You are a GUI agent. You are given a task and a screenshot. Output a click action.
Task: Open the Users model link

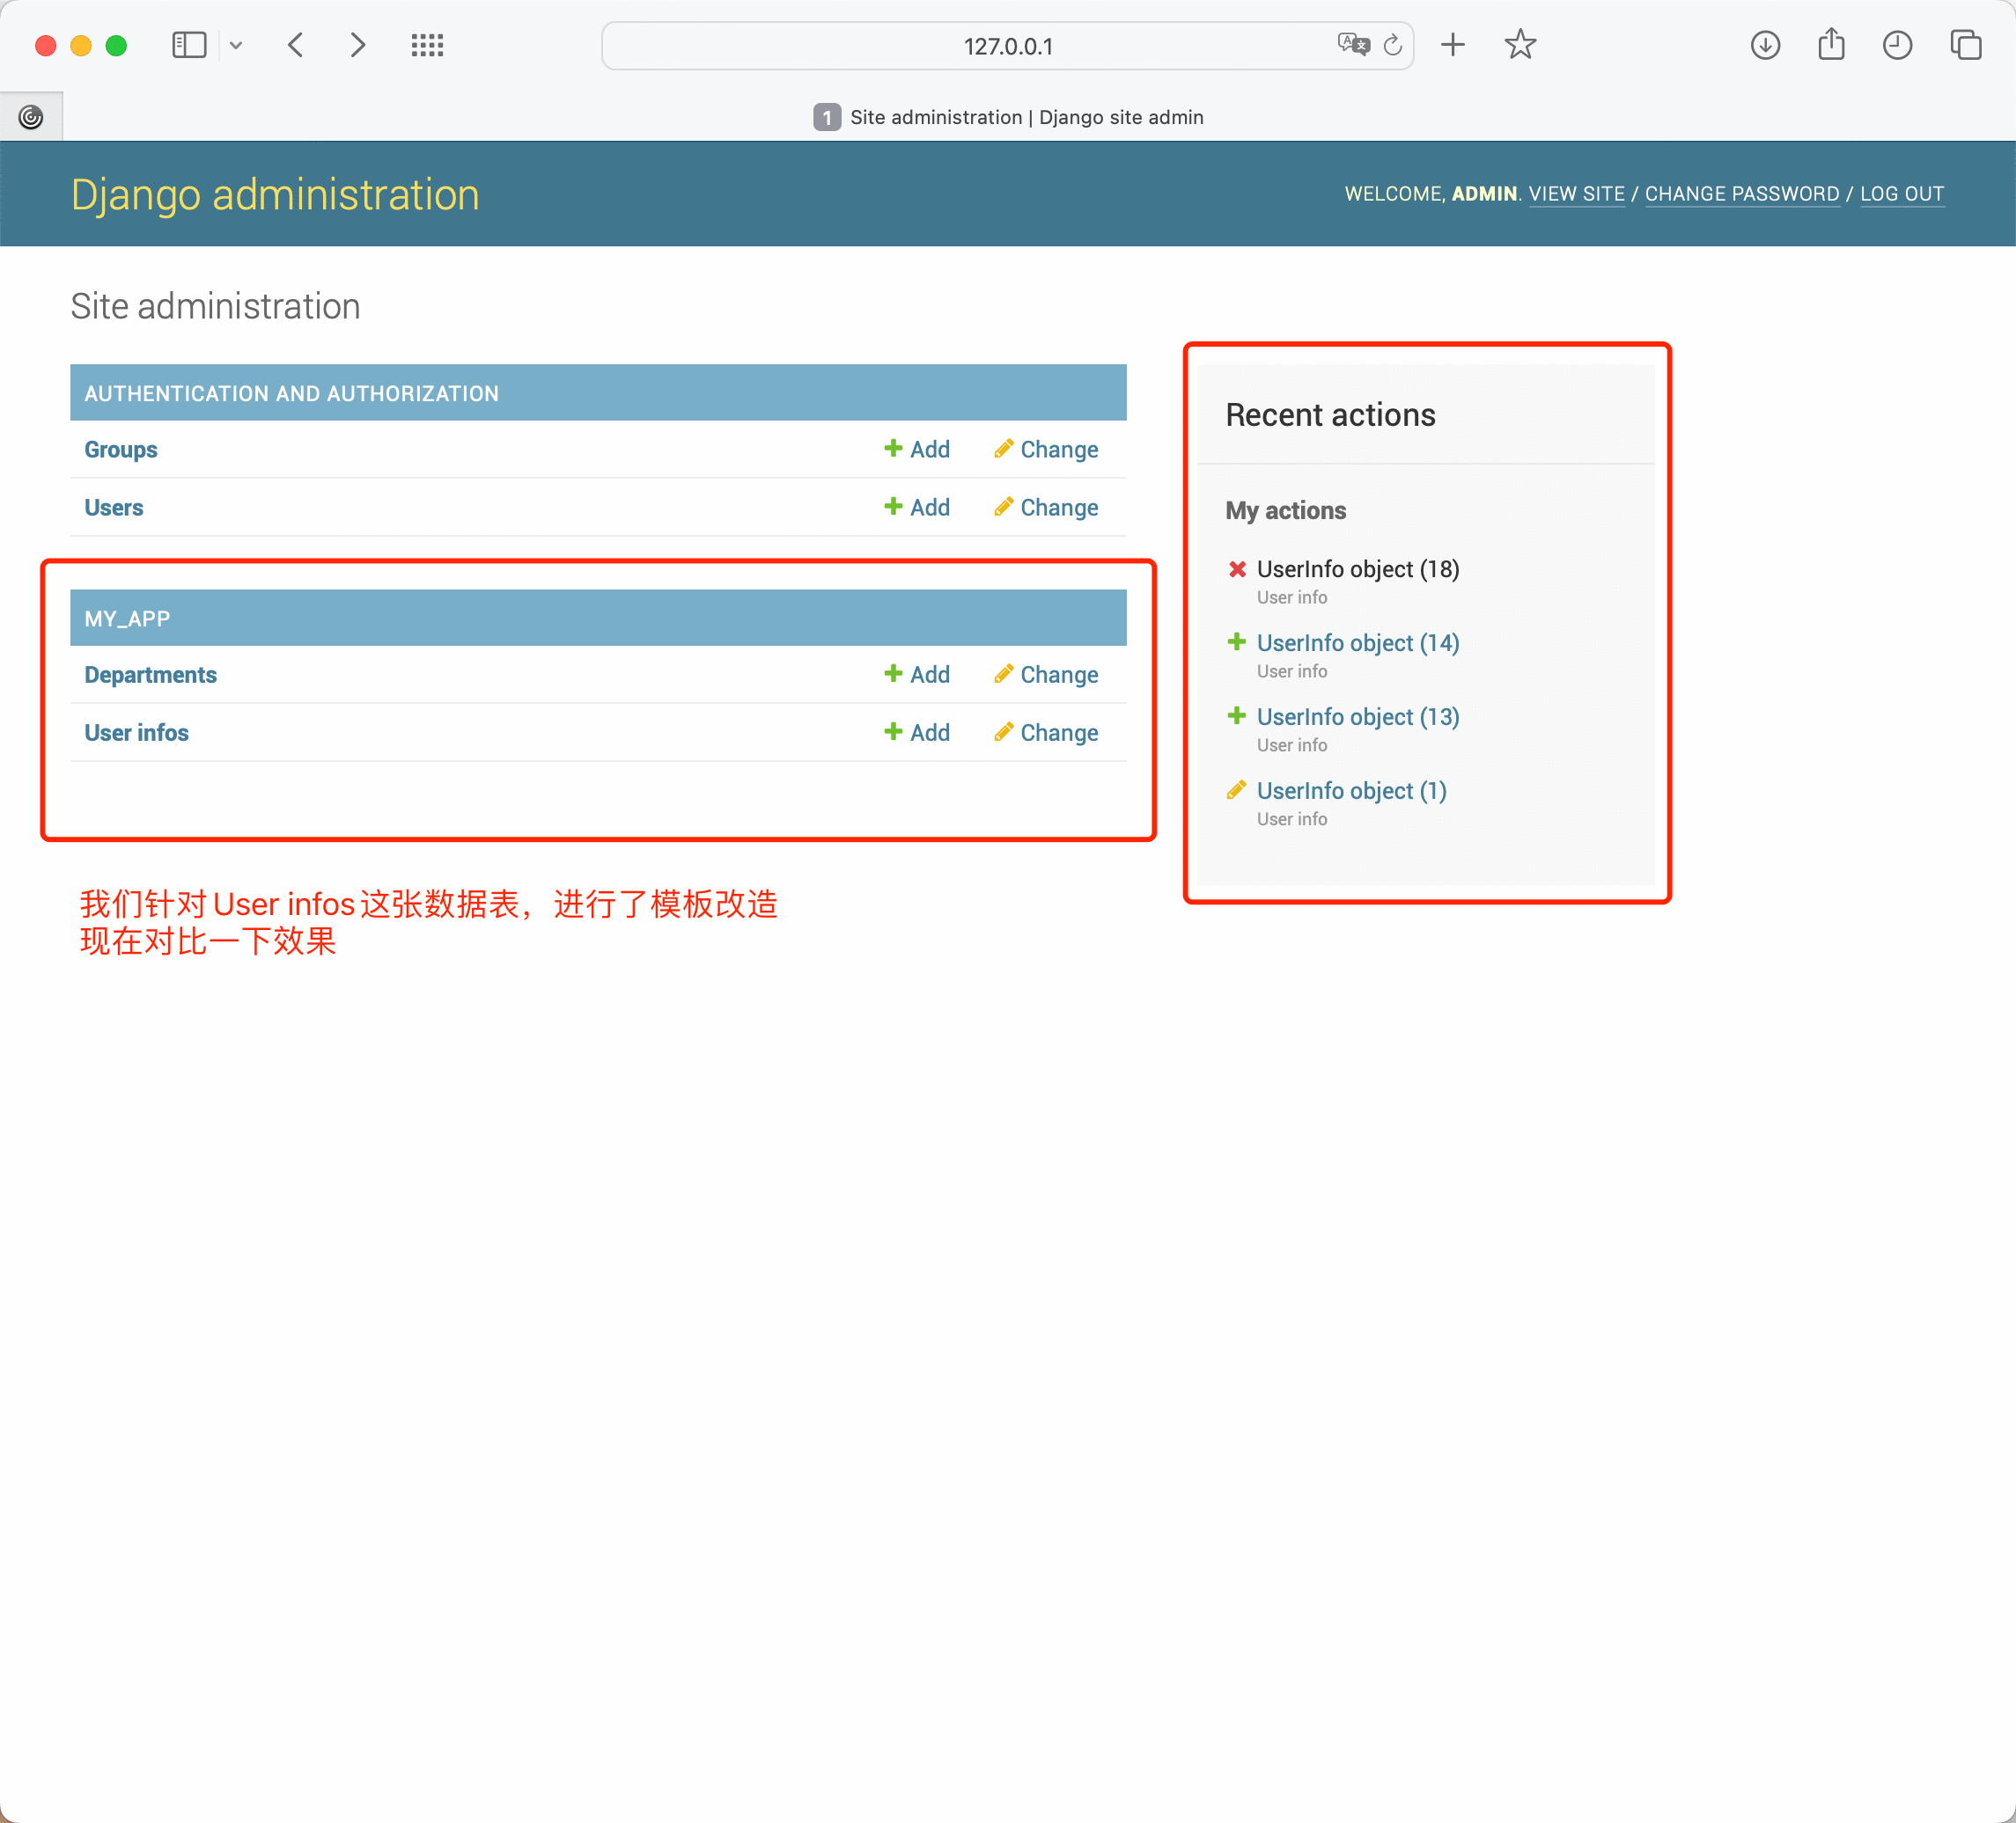tap(113, 508)
